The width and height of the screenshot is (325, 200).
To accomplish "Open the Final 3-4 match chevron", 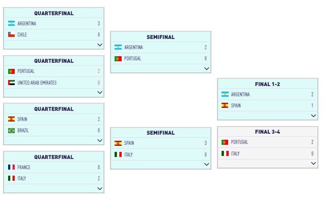I will click(314, 163).
